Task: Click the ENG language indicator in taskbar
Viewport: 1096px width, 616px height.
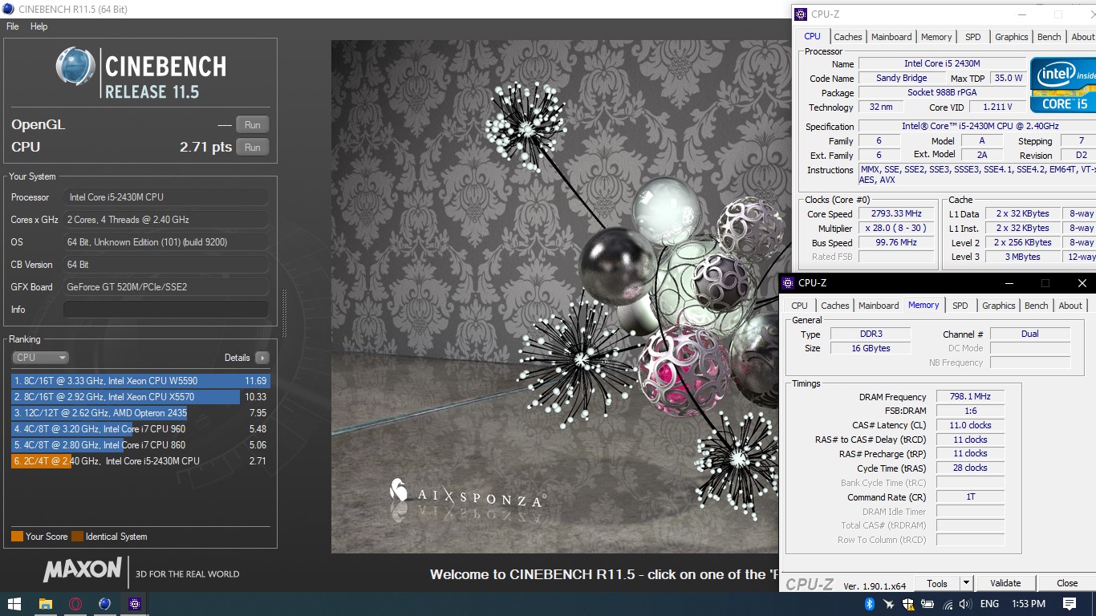Action: [990, 604]
